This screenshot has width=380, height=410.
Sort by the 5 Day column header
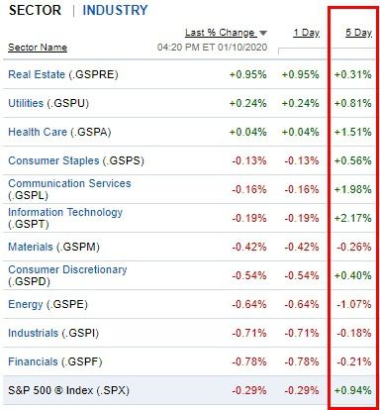pyautogui.click(x=358, y=33)
